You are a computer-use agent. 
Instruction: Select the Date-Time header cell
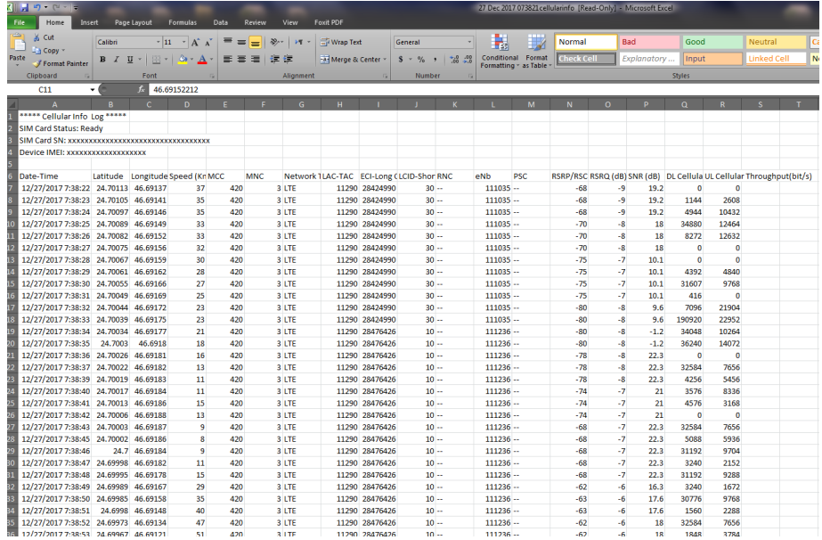coord(54,176)
